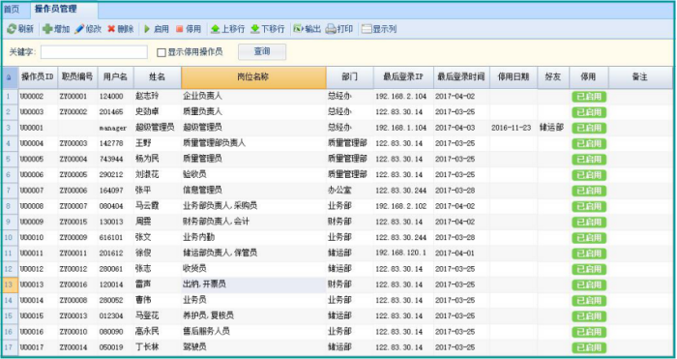Click the 停用日期 column header
This screenshot has width=677, height=359.
(514, 77)
